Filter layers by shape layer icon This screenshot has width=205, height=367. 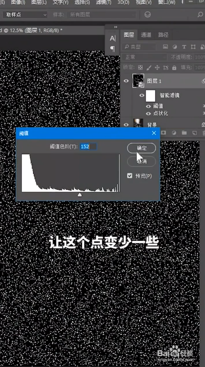[193, 47]
